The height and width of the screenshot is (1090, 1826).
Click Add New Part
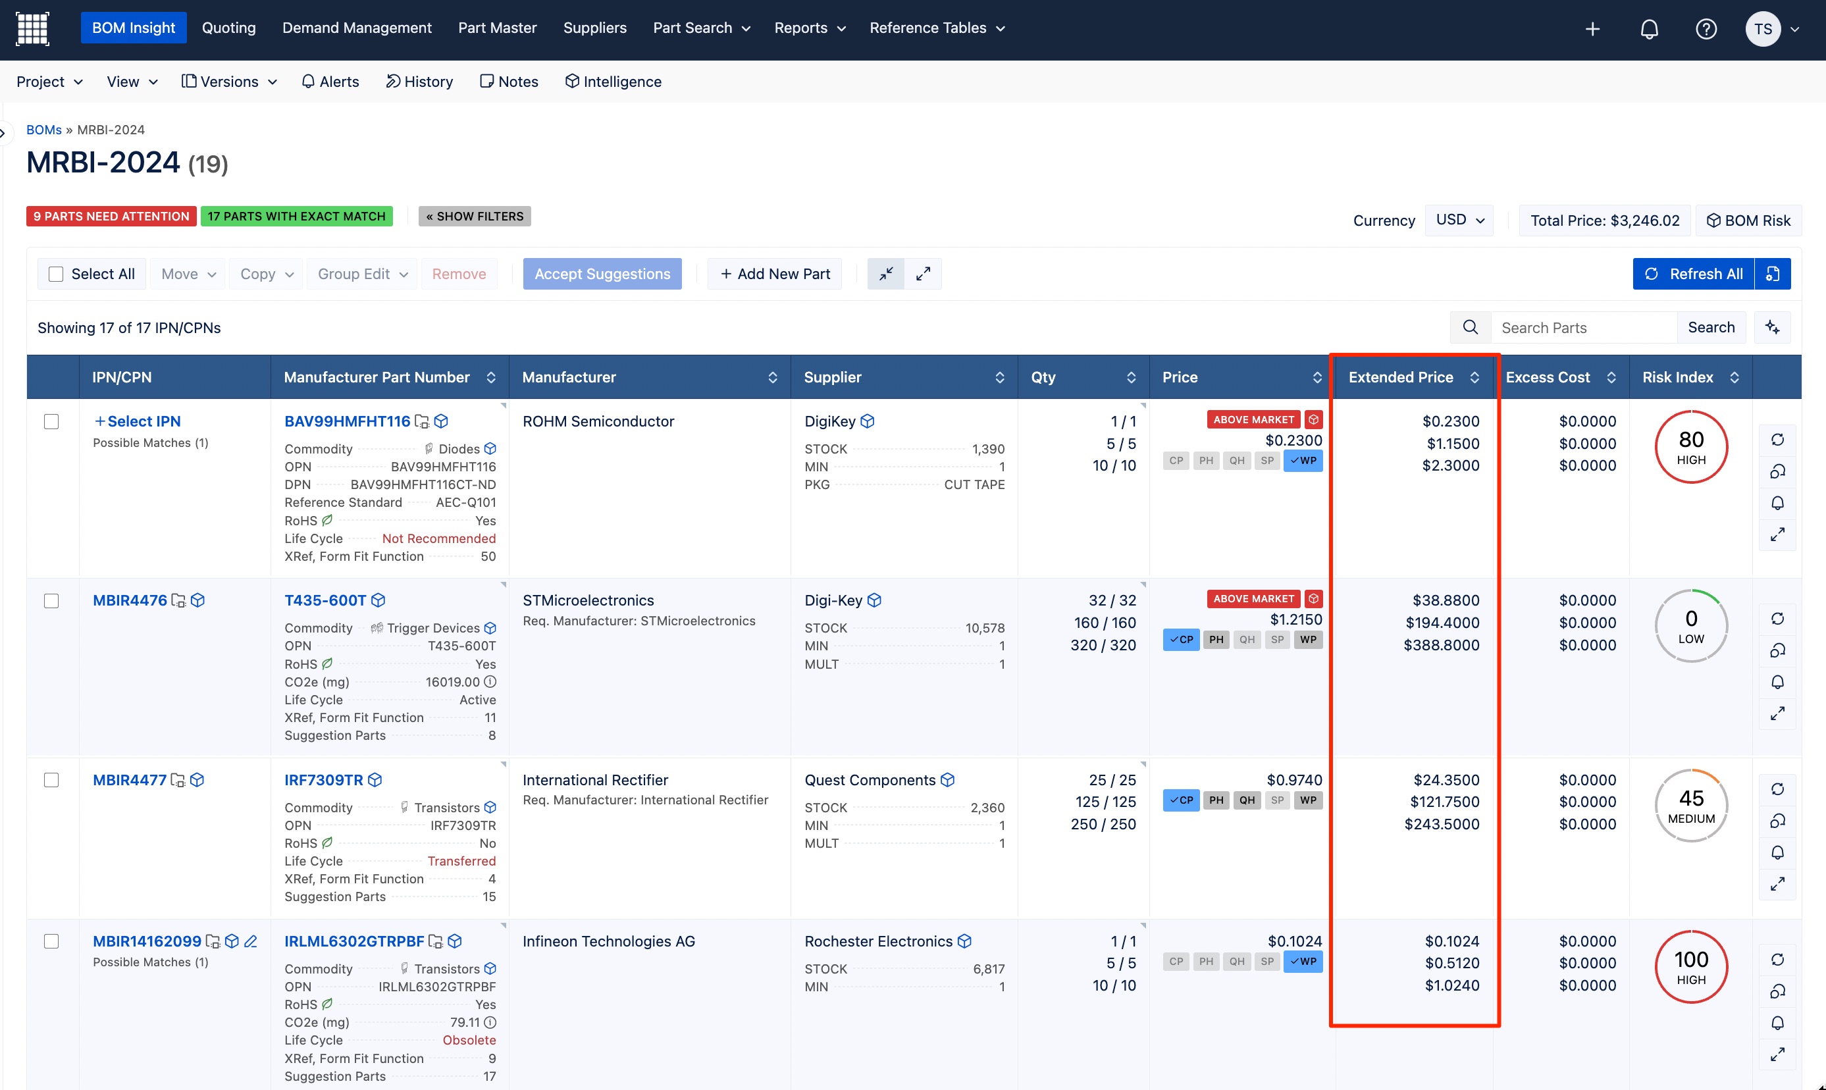(774, 273)
